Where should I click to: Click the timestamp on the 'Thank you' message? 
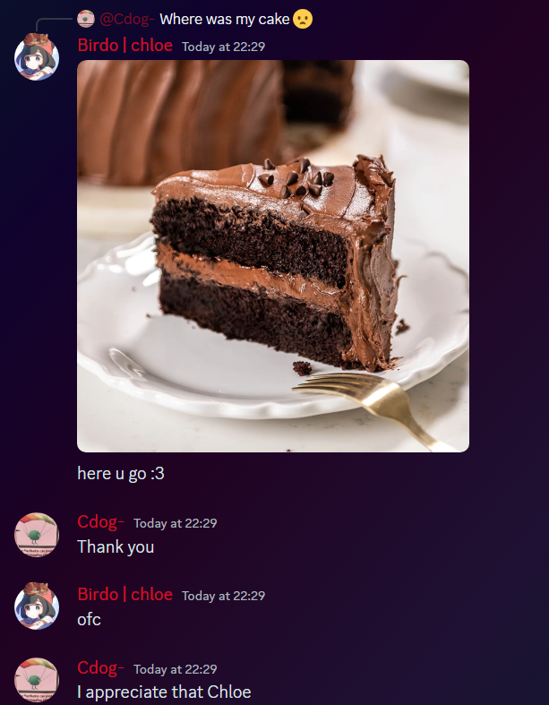(176, 523)
